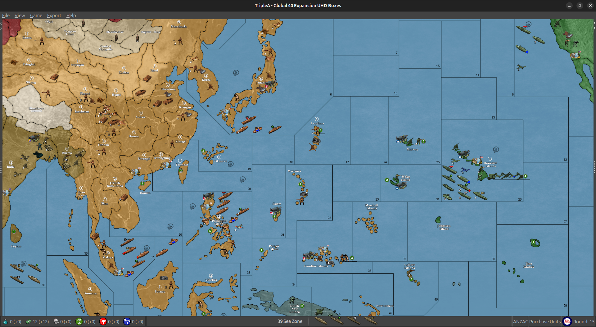This screenshot has height=327, width=596.
Task: Click the green Air LL icon
Action: coord(79,321)
